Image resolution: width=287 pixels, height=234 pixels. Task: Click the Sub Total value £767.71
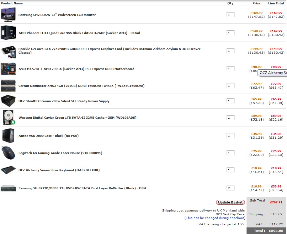coord(276,202)
